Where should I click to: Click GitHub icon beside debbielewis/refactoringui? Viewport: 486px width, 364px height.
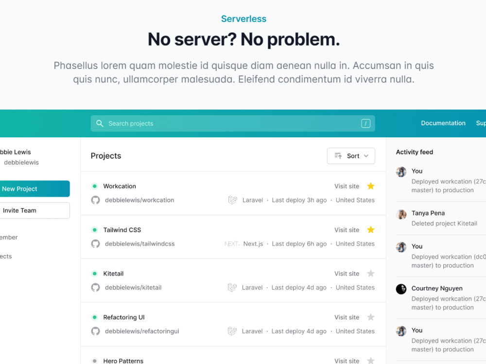coord(95,331)
